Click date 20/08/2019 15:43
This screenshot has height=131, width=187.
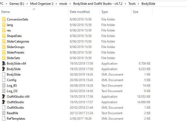(x=81, y=80)
